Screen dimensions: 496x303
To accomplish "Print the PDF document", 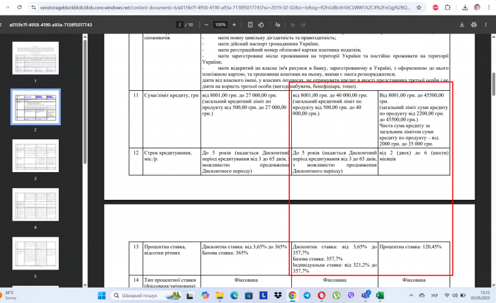I will click(x=474, y=24).
